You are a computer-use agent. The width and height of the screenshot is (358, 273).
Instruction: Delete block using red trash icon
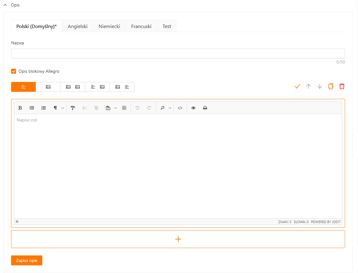342,86
